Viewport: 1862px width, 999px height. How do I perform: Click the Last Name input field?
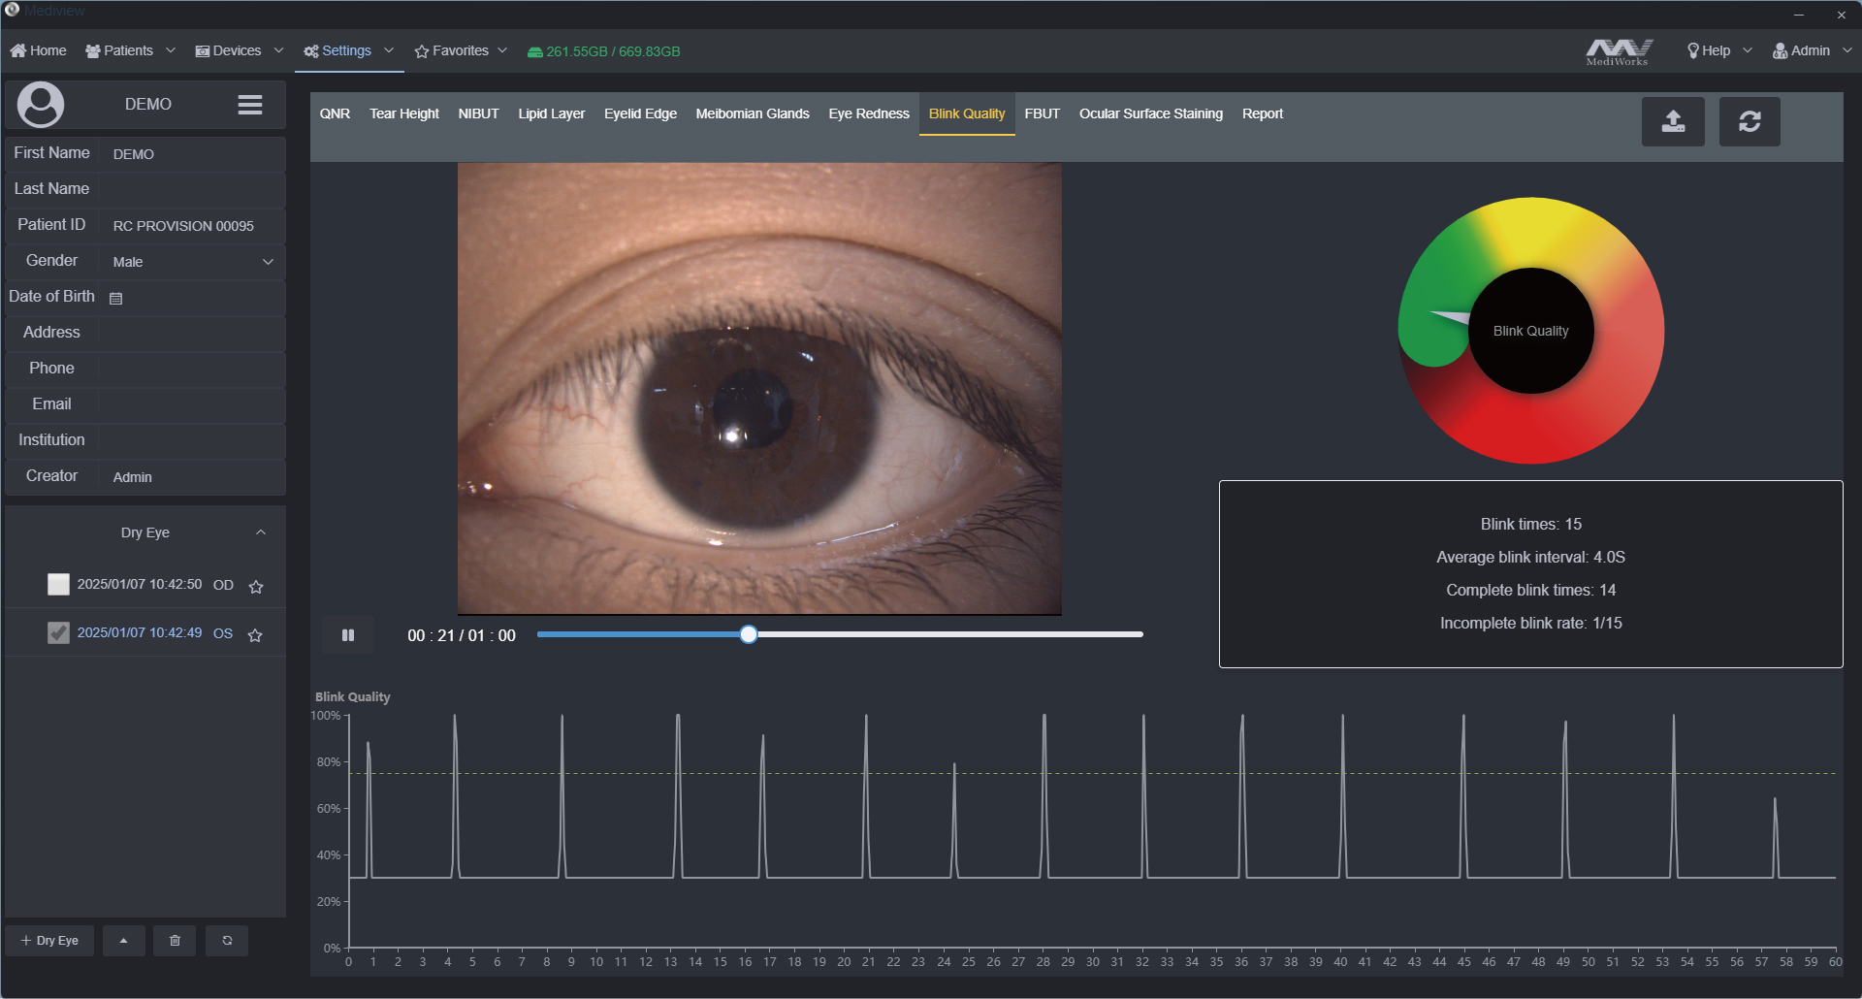(x=192, y=190)
